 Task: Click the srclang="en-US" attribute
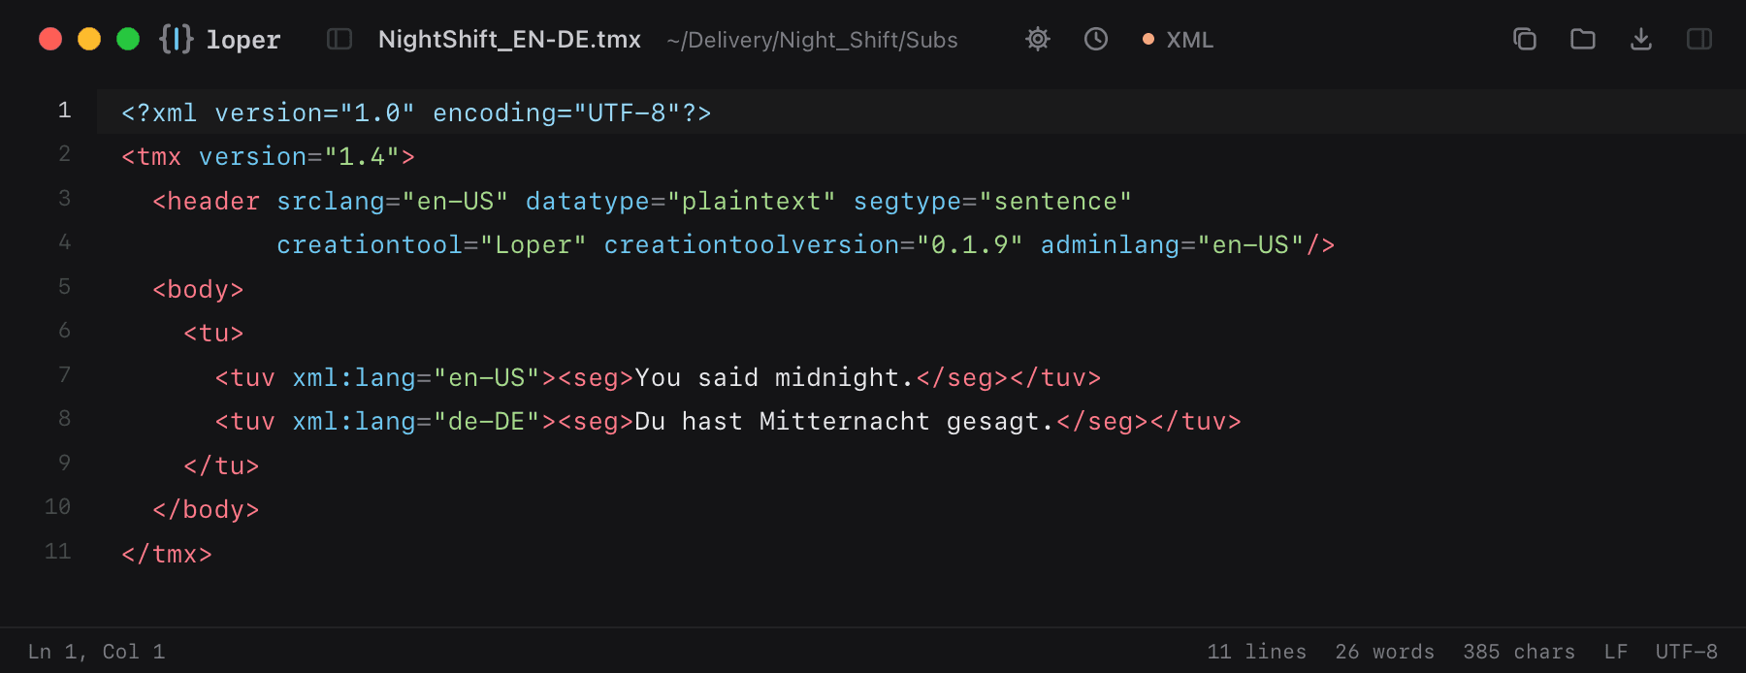[392, 201]
